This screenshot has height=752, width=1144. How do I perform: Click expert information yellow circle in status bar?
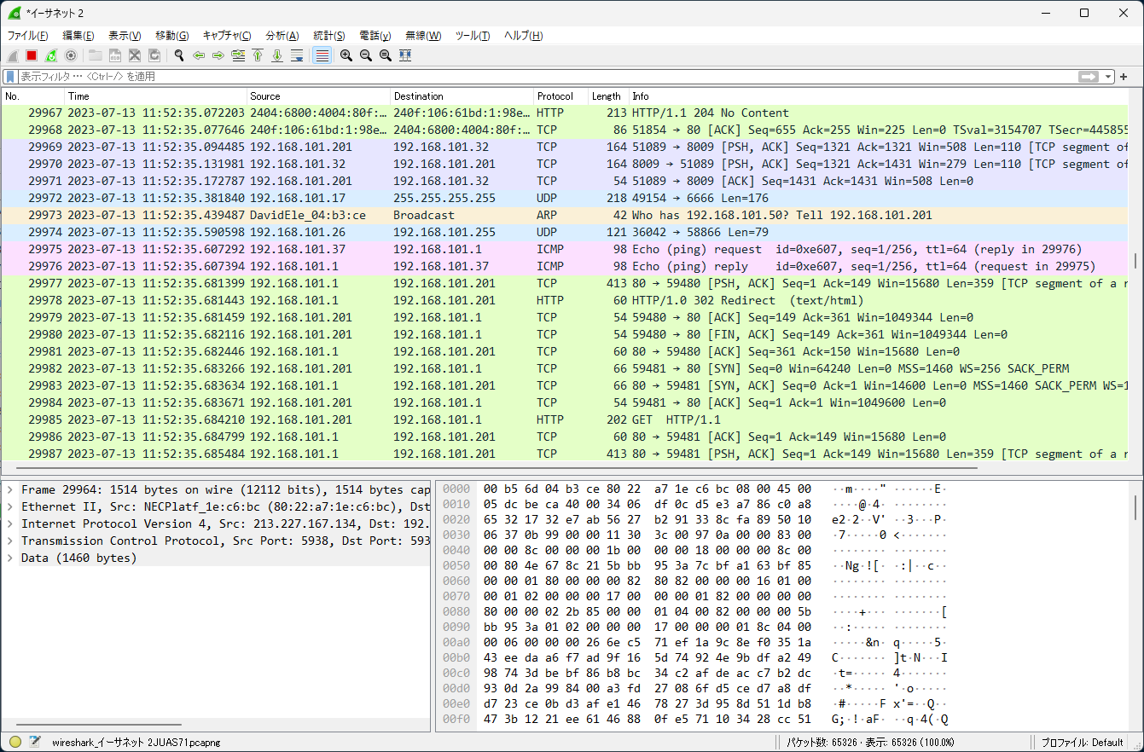tap(15, 742)
